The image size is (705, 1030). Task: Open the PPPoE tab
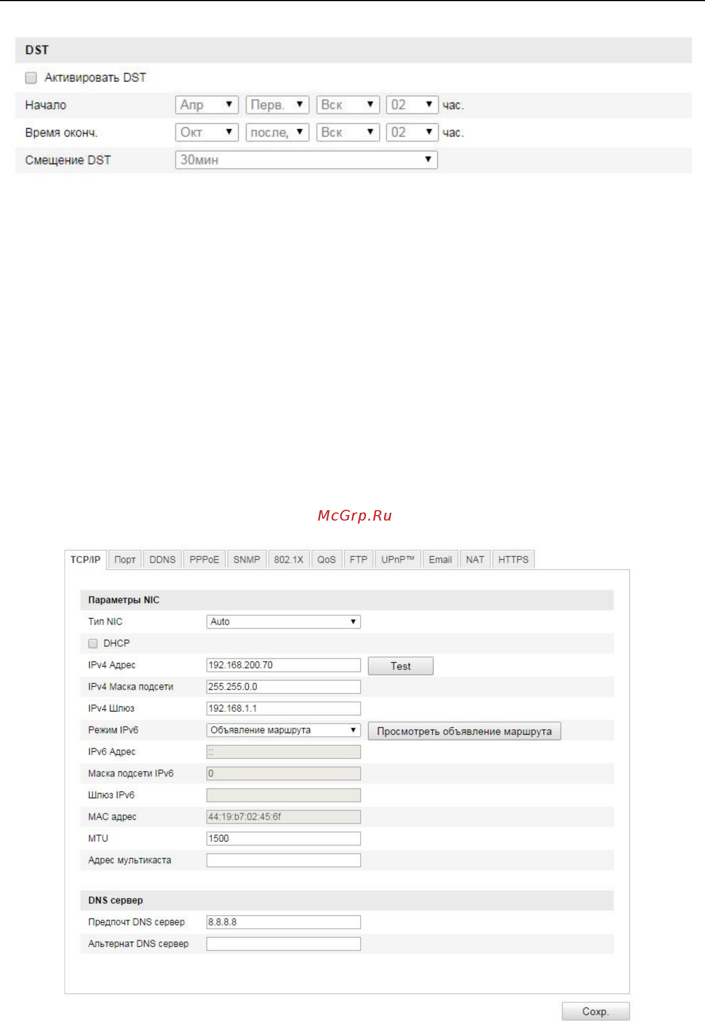204,560
